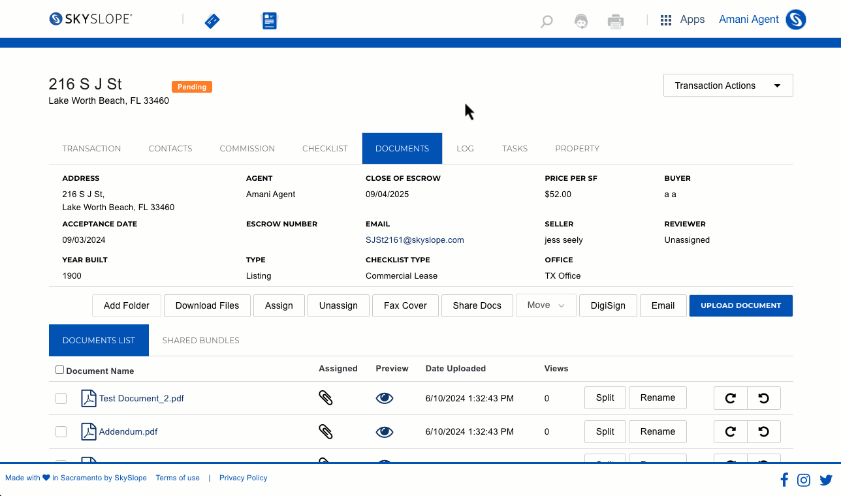The height and width of the screenshot is (496, 841).
Task: Click the search magnifier icon
Action: tap(547, 22)
